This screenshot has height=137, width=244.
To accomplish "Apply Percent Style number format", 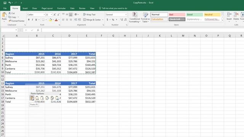I will tap(113, 20).
